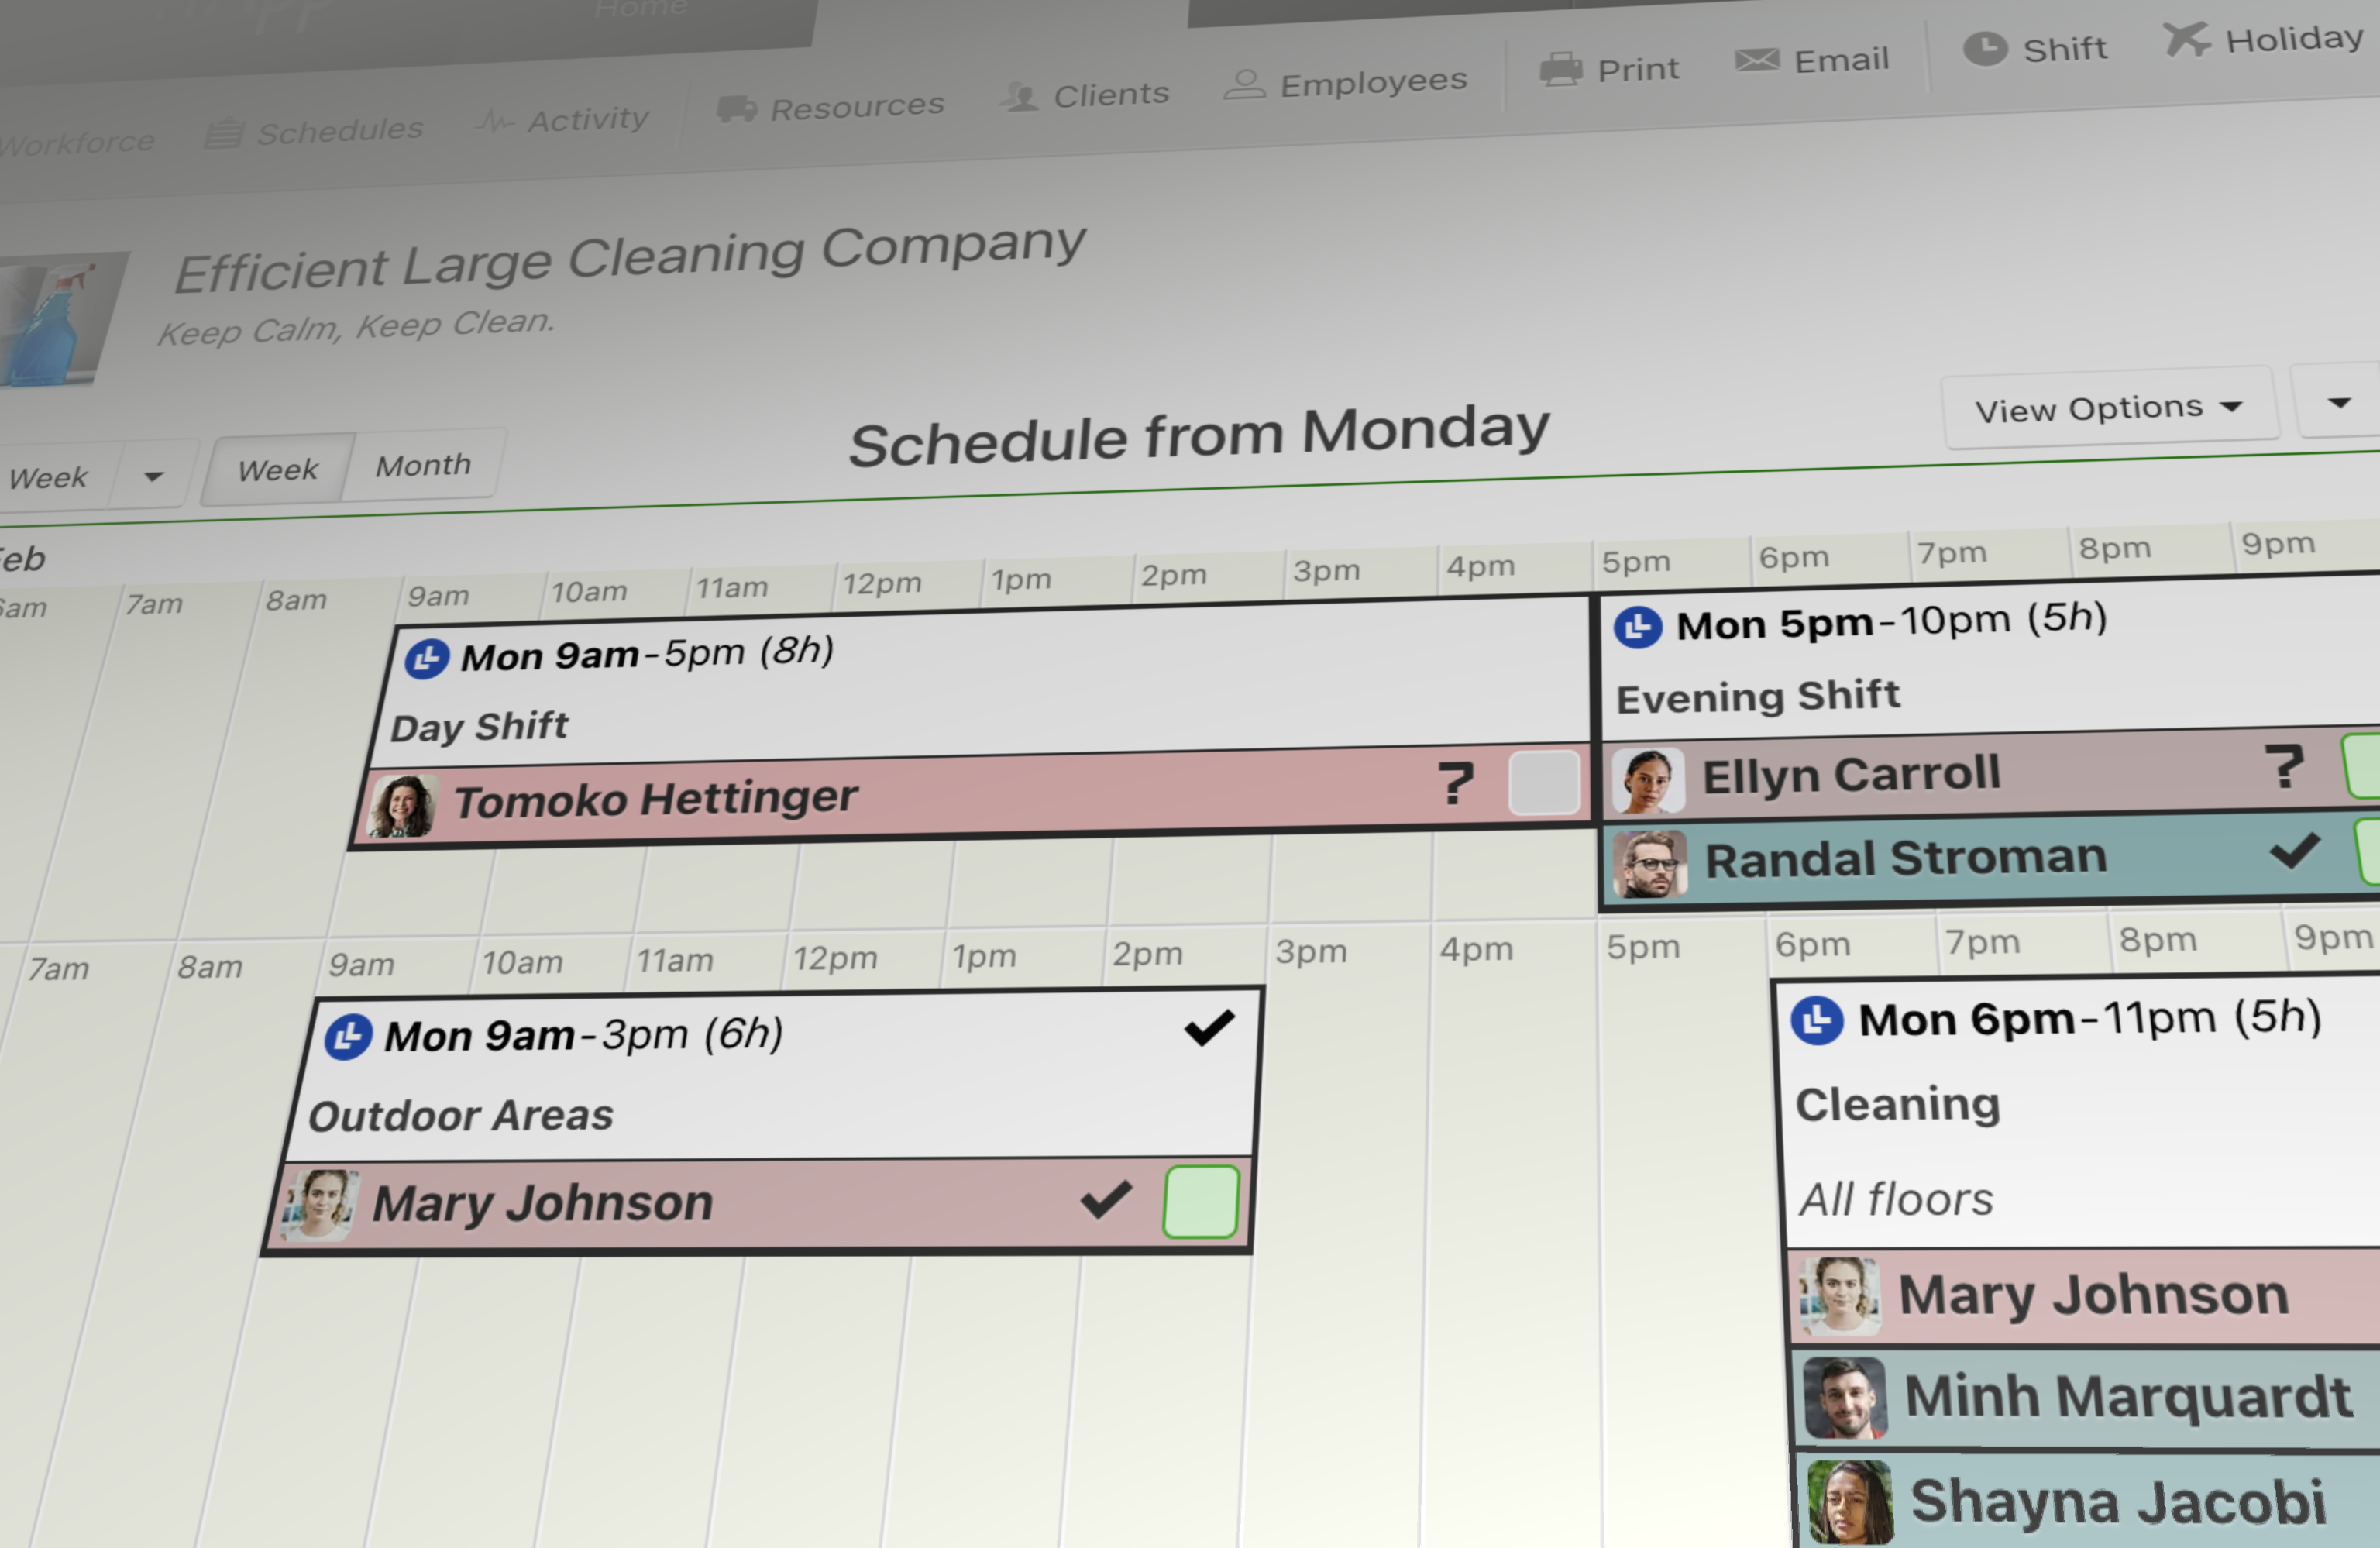2380x1548 pixels.
Task: Click the checkmark on Mary Johnson Outdoor Areas row
Action: click(x=1107, y=1199)
